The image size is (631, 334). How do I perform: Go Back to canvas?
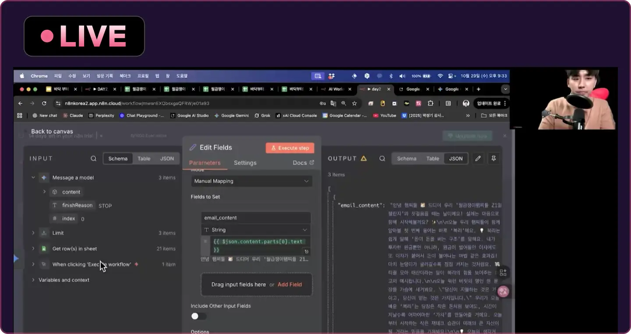pyautogui.click(x=52, y=131)
